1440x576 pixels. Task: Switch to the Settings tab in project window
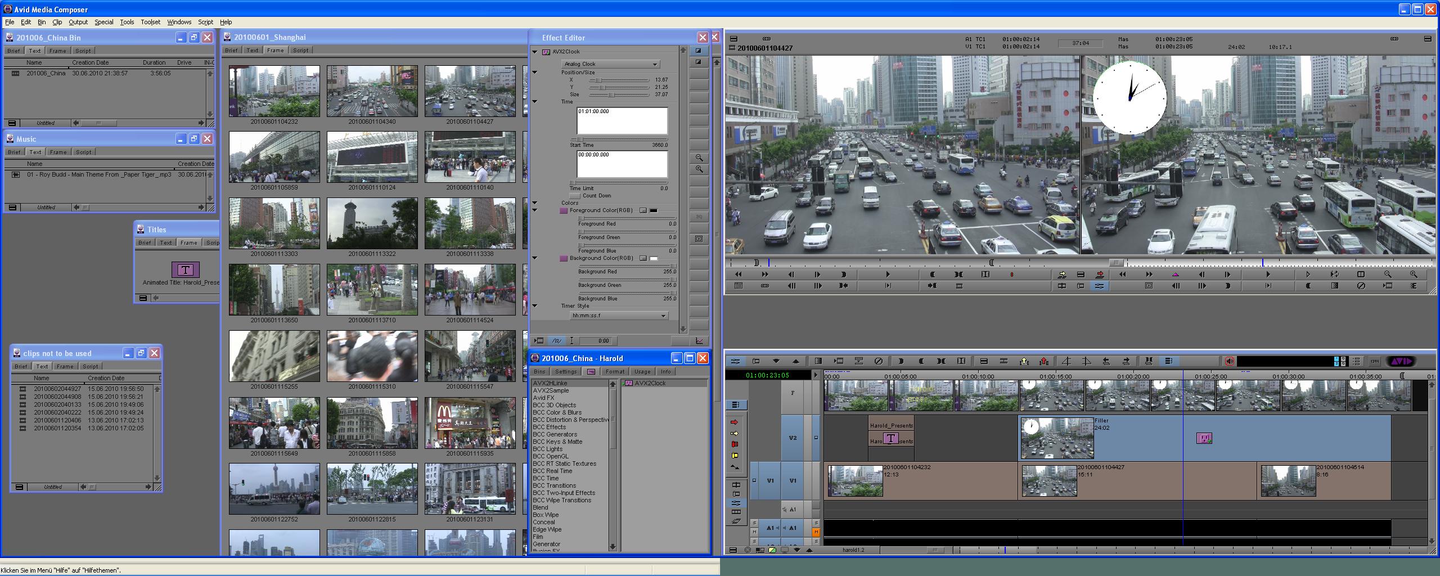[x=565, y=371]
